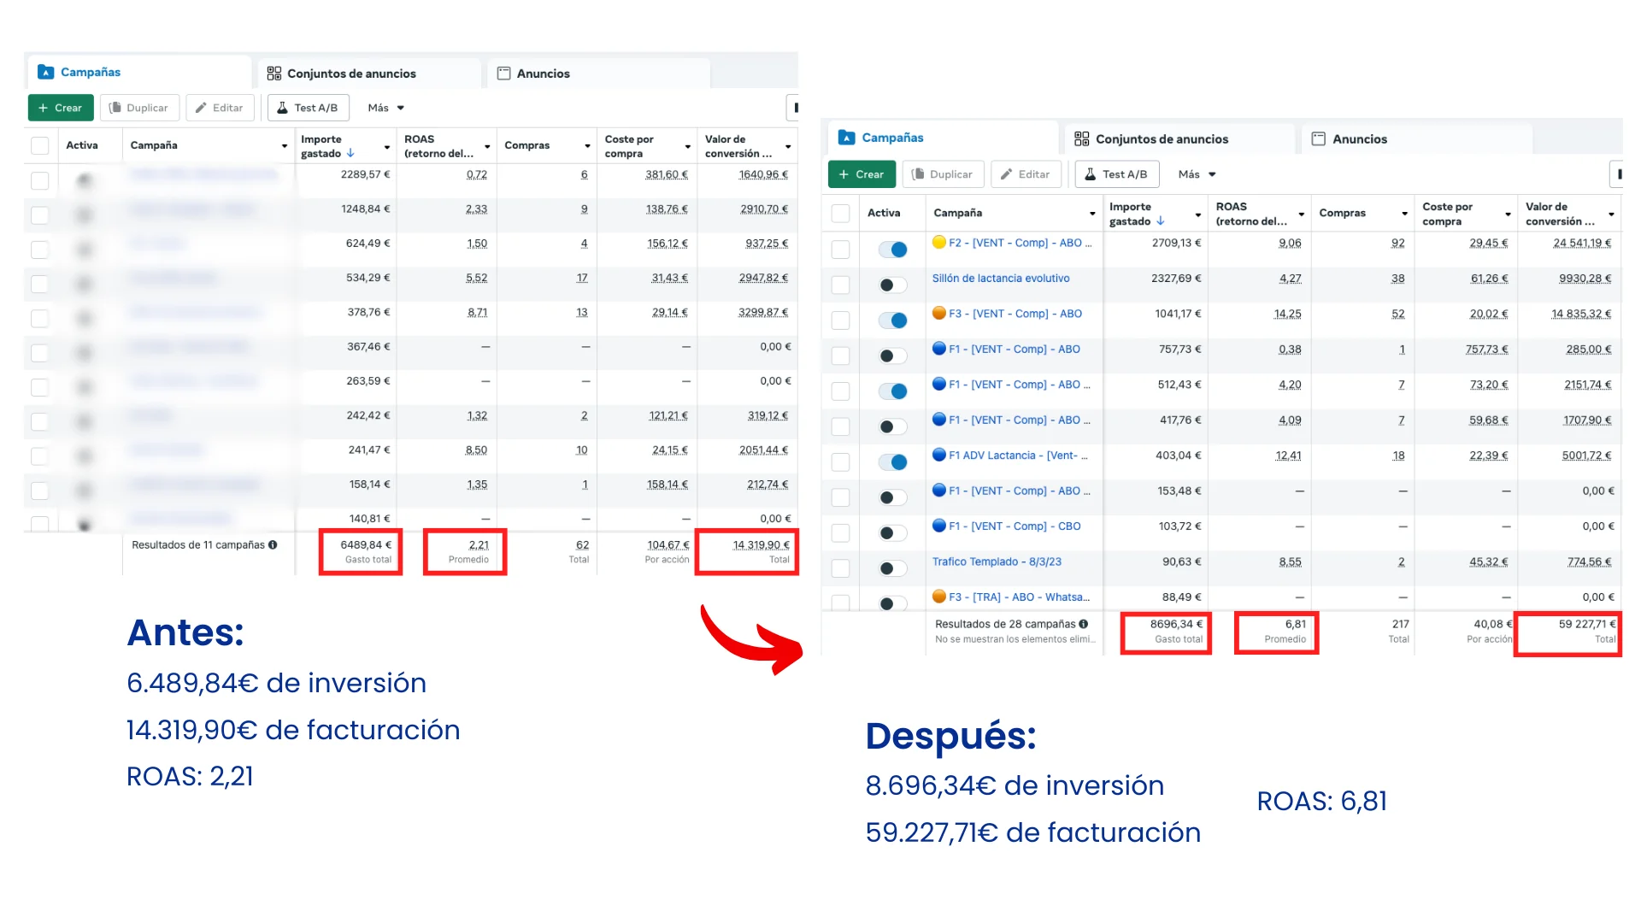Screen dimensions: 1641x923
Task: Switch to Campañas tab in the right panel
Action: point(944,138)
